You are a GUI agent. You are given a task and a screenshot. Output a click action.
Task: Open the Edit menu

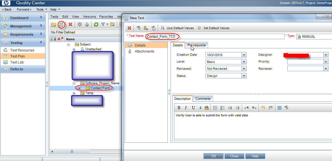coord(65,17)
